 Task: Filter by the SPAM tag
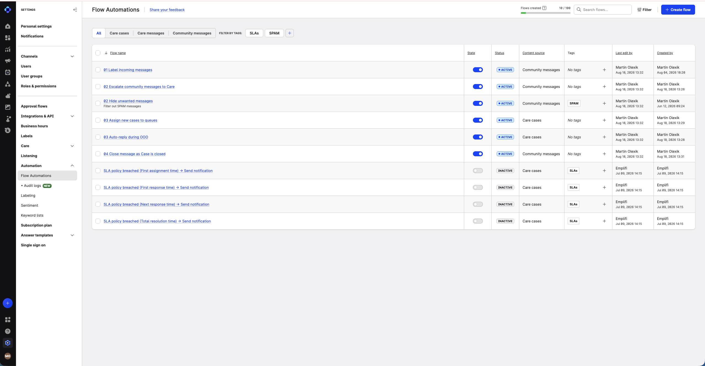coord(274,33)
